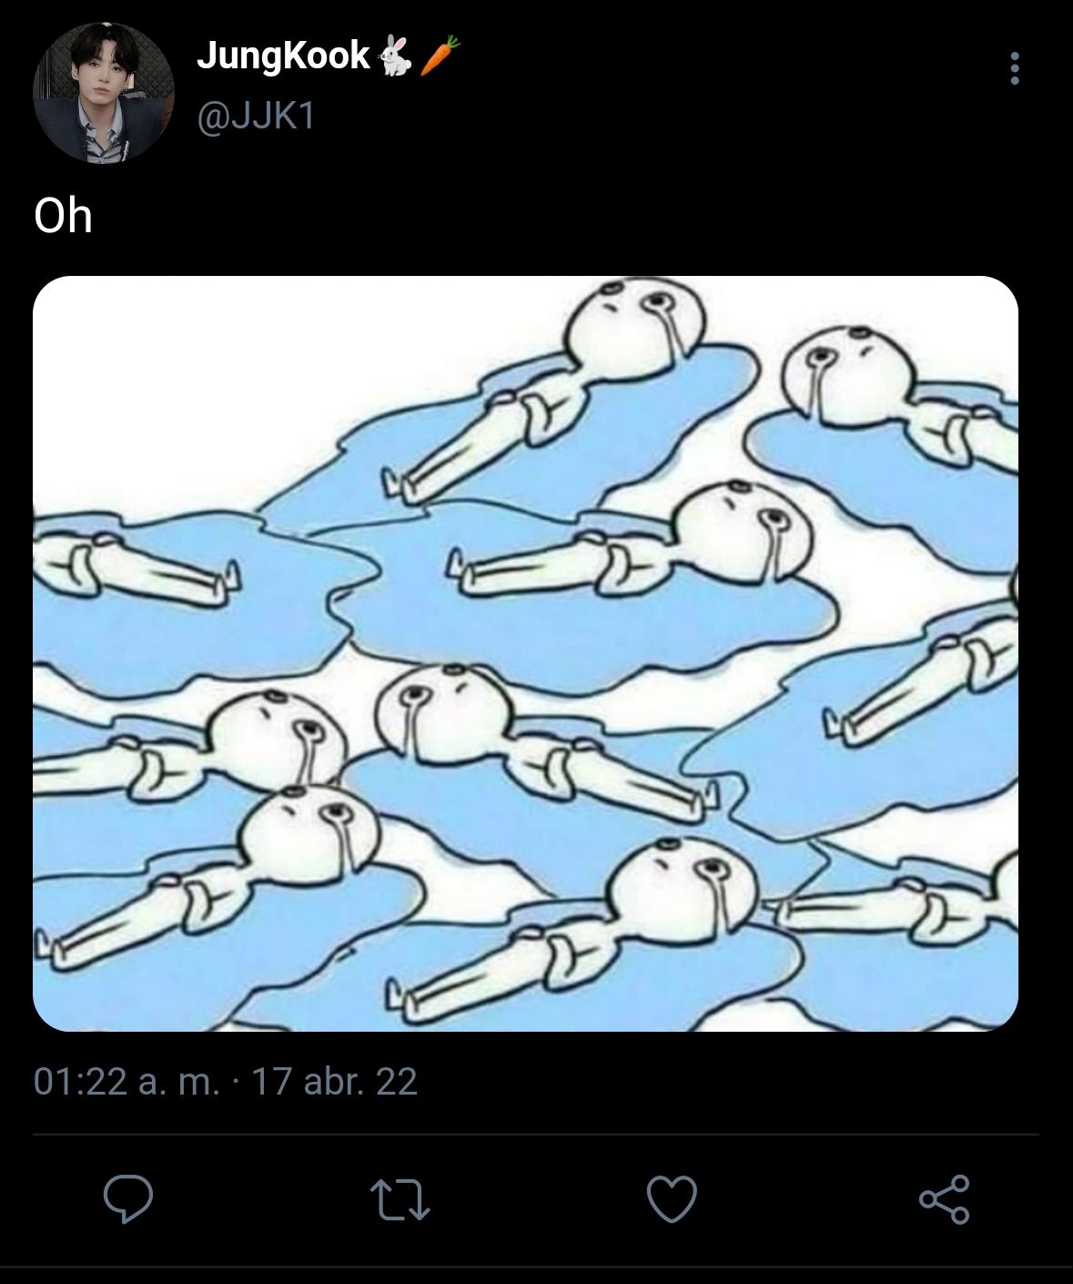Open the reply speech bubble icon
This screenshot has height=1284, width=1073.
pyautogui.click(x=127, y=1198)
